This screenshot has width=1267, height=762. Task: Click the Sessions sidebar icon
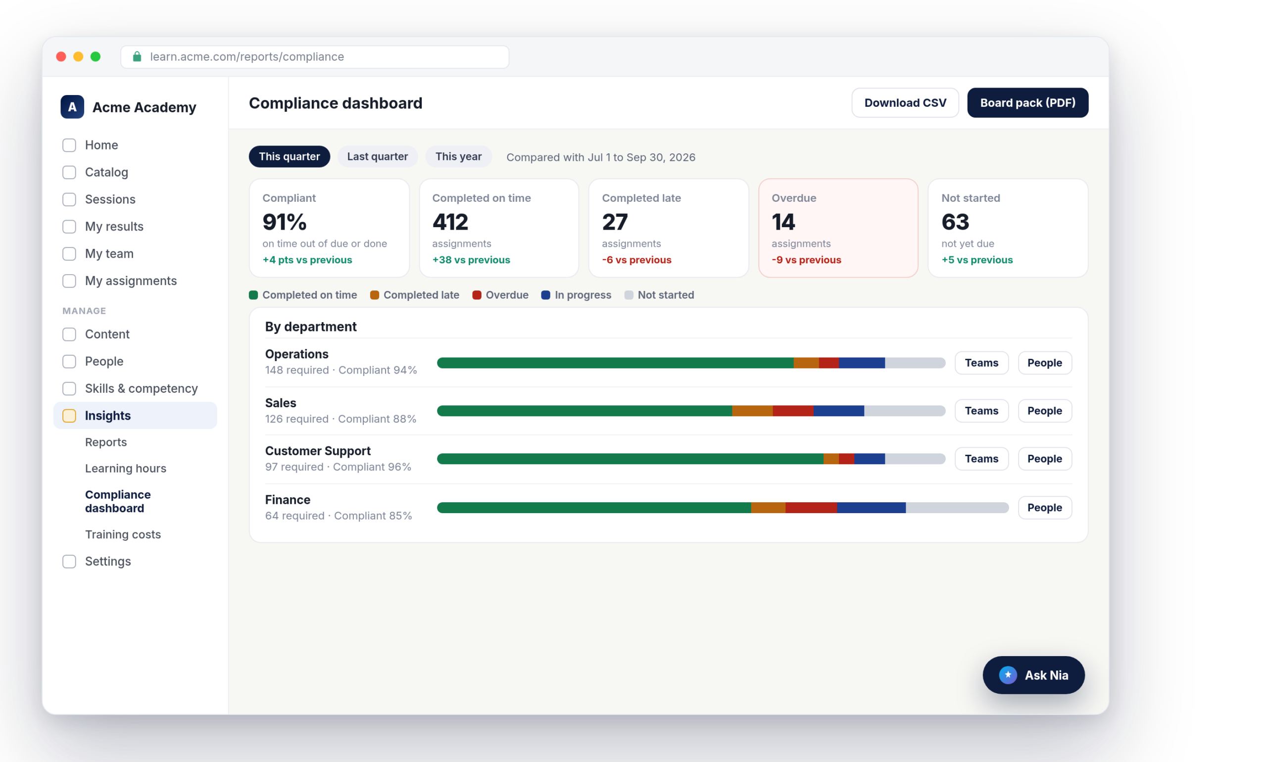coord(69,199)
